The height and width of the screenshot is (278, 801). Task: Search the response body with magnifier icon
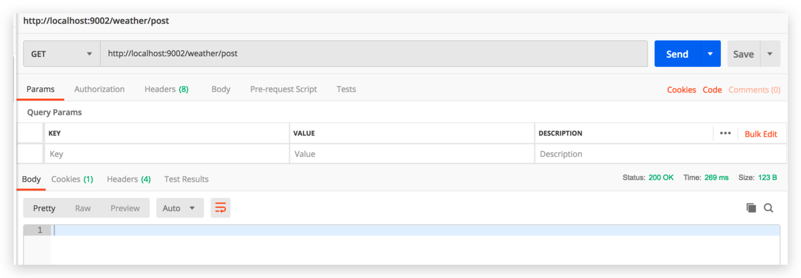point(768,208)
